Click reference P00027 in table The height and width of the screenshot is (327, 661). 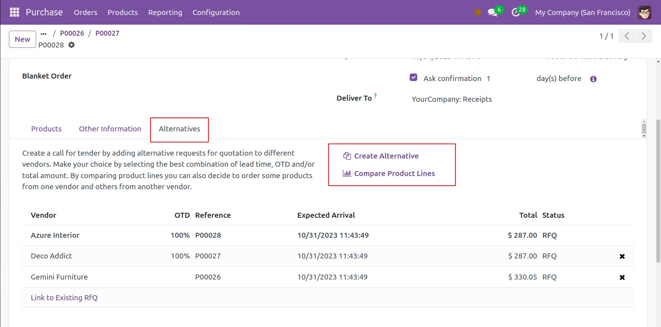coord(208,256)
